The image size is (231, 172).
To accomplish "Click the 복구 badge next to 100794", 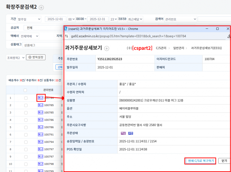I will tap(41, 142).
